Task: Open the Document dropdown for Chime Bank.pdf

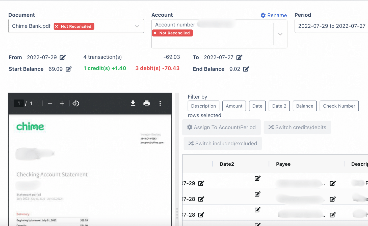Action: coord(137,26)
